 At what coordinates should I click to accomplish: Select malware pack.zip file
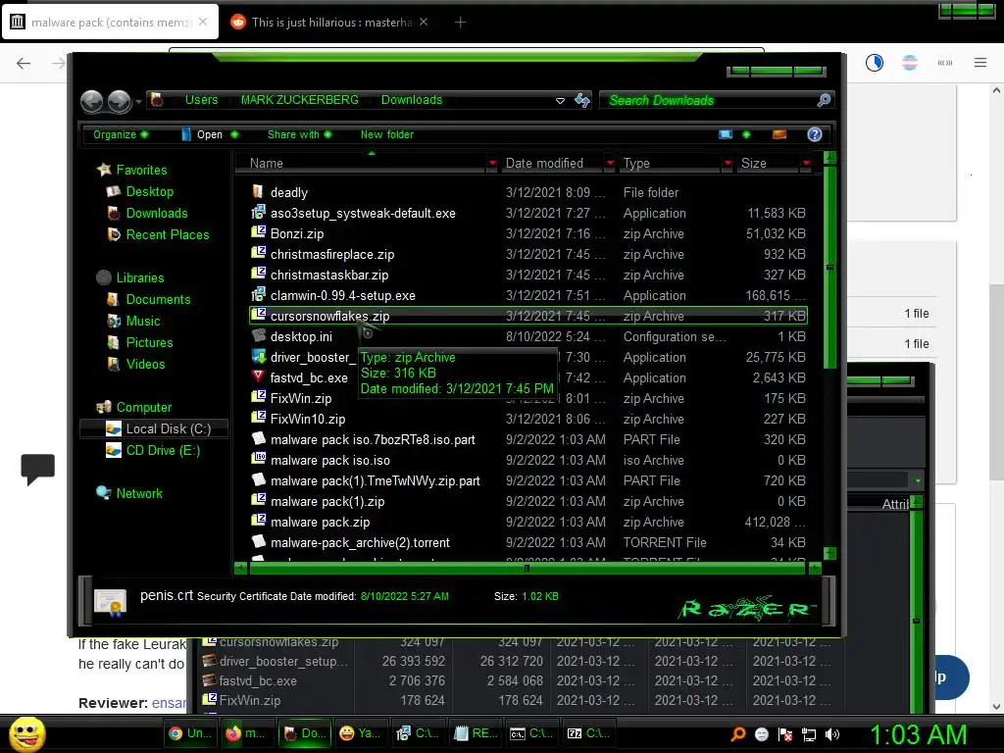(321, 522)
